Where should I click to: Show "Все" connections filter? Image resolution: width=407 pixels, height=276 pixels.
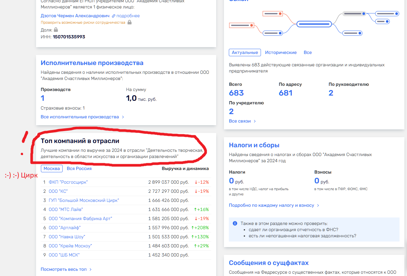pyautogui.click(x=307, y=52)
